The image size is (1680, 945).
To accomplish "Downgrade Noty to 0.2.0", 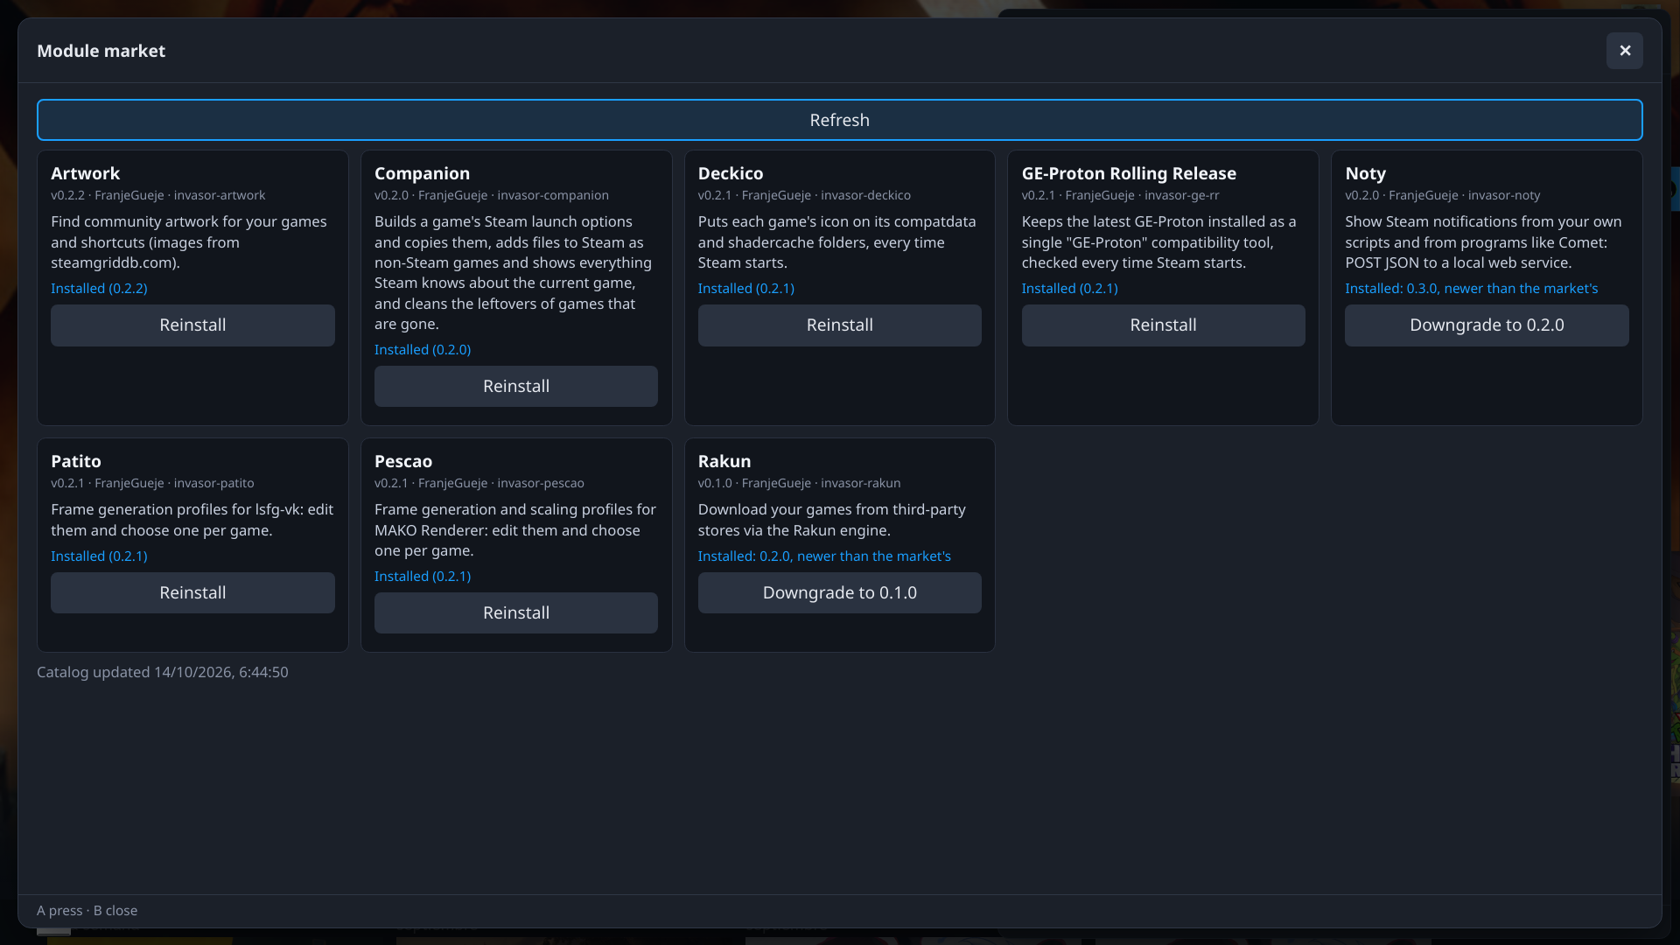I will pyautogui.click(x=1487, y=325).
